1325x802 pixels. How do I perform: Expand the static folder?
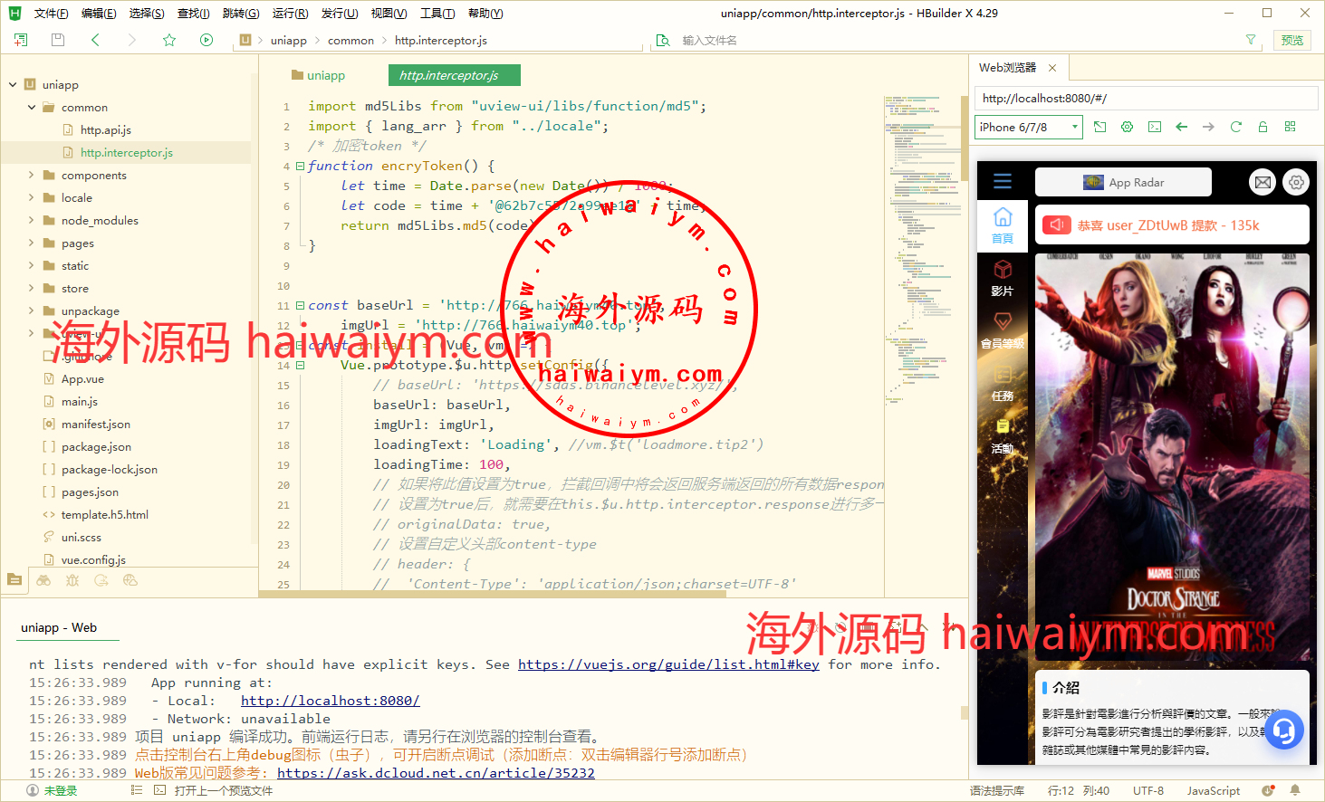point(32,265)
